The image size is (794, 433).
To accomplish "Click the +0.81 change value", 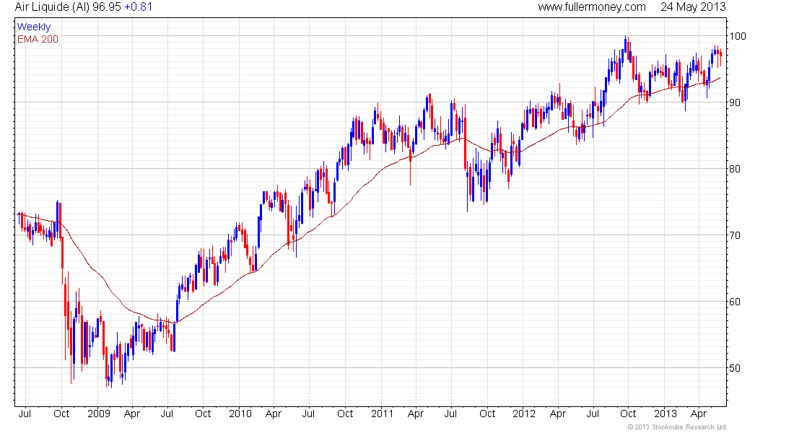I will [x=139, y=7].
